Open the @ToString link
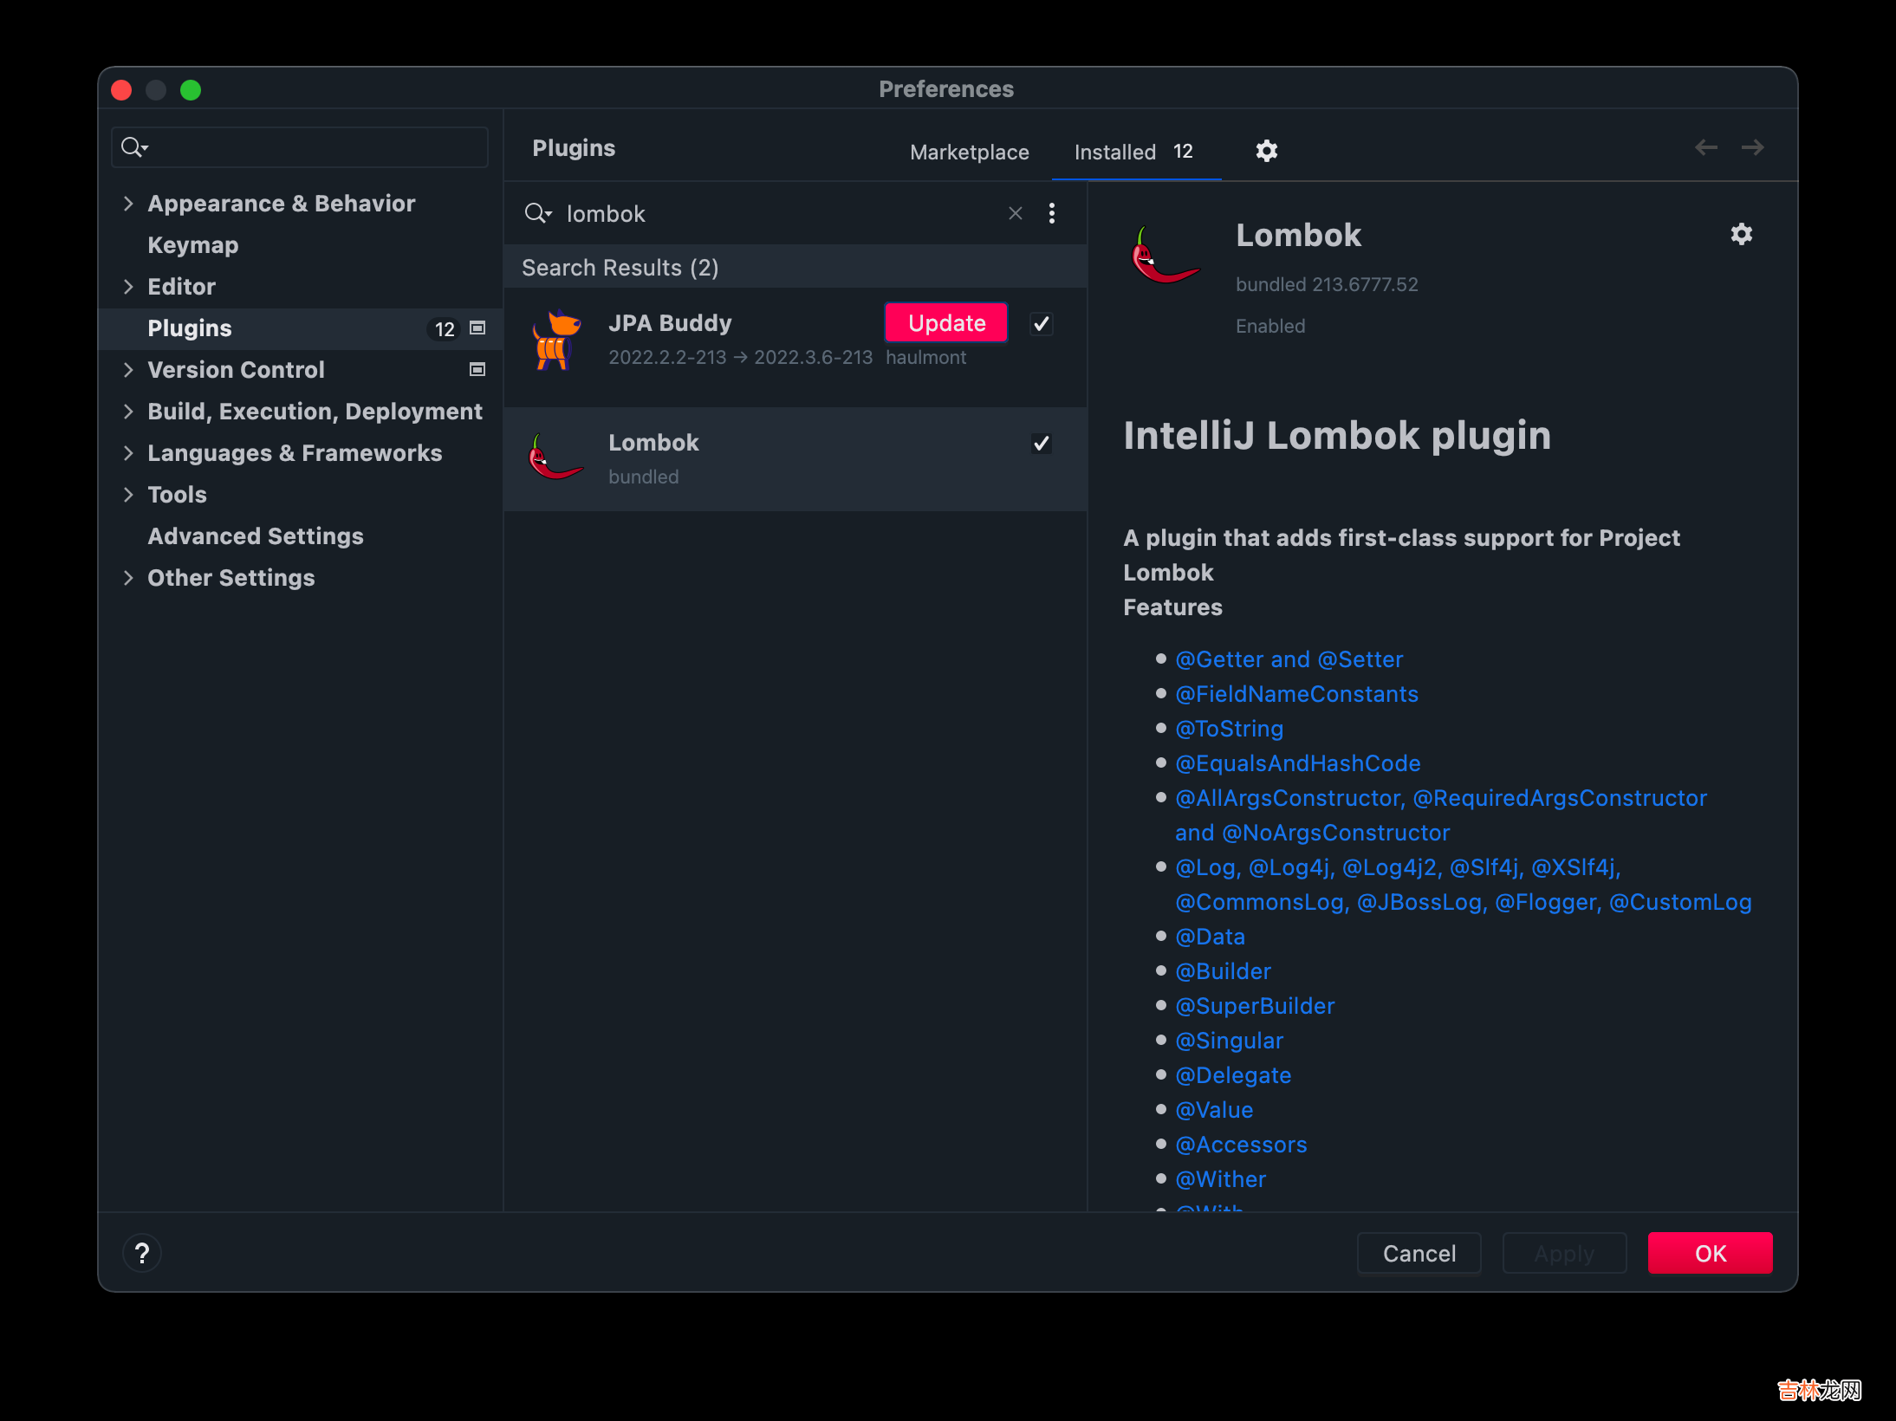This screenshot has height=1421, width=1896. (x=1229, y=729)
